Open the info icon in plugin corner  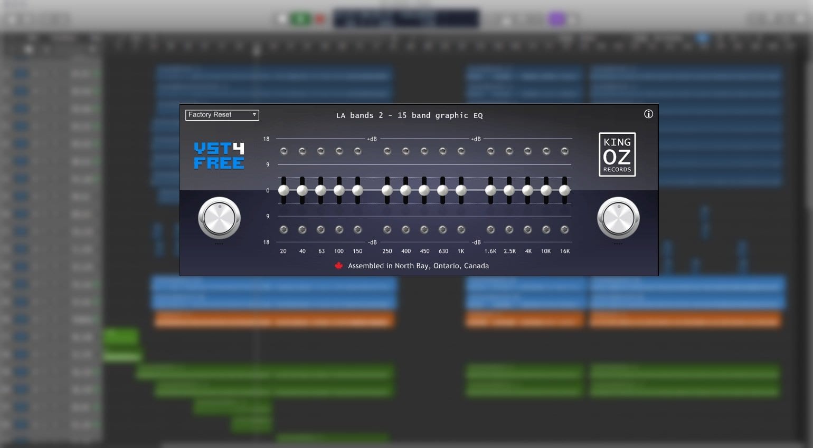648,114
